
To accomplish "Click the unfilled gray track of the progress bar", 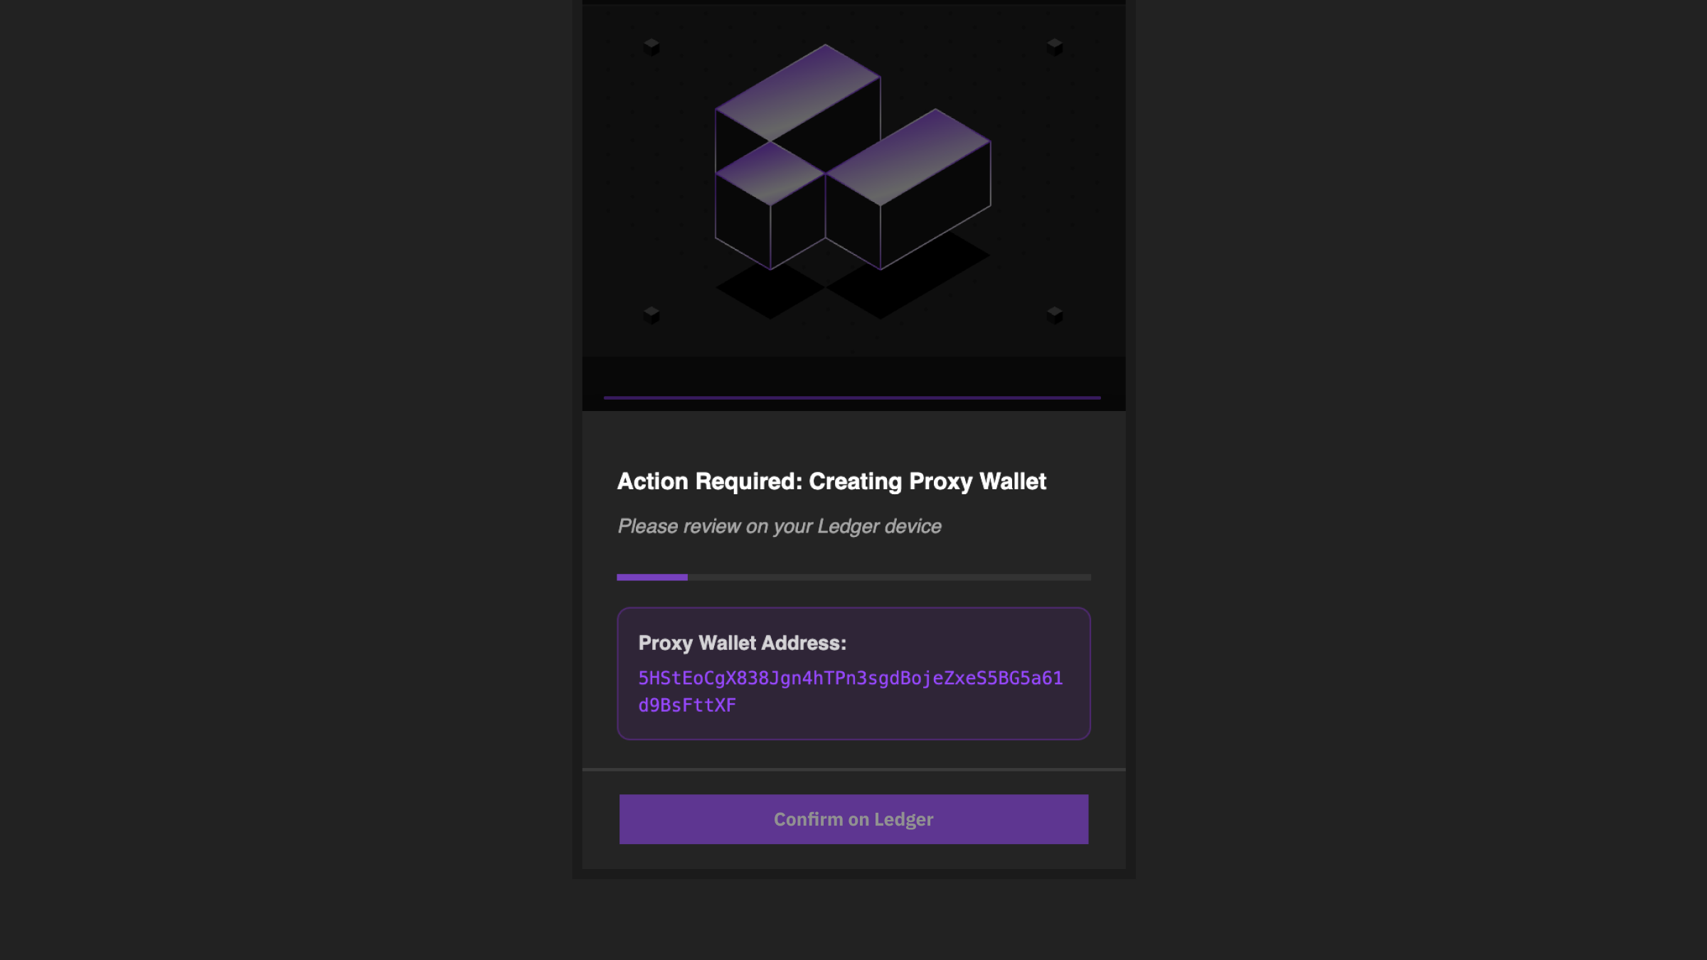I will click(889, 577).
